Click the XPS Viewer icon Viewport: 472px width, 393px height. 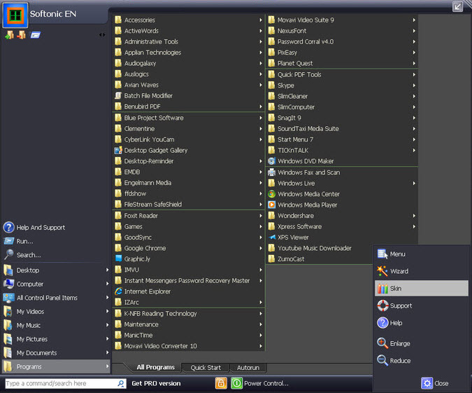pos(271,237)
